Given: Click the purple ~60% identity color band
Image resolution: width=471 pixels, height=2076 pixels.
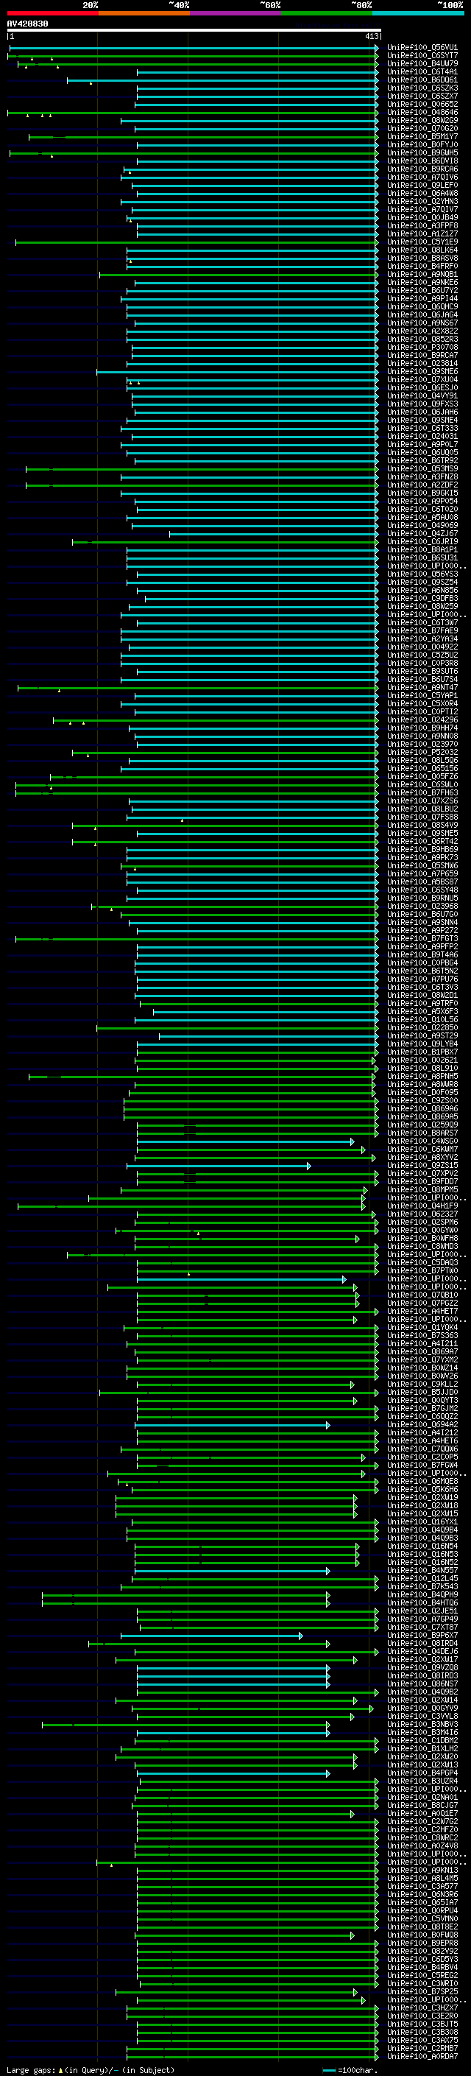Looking at the screenshot, I should click(x=235, y=13).
